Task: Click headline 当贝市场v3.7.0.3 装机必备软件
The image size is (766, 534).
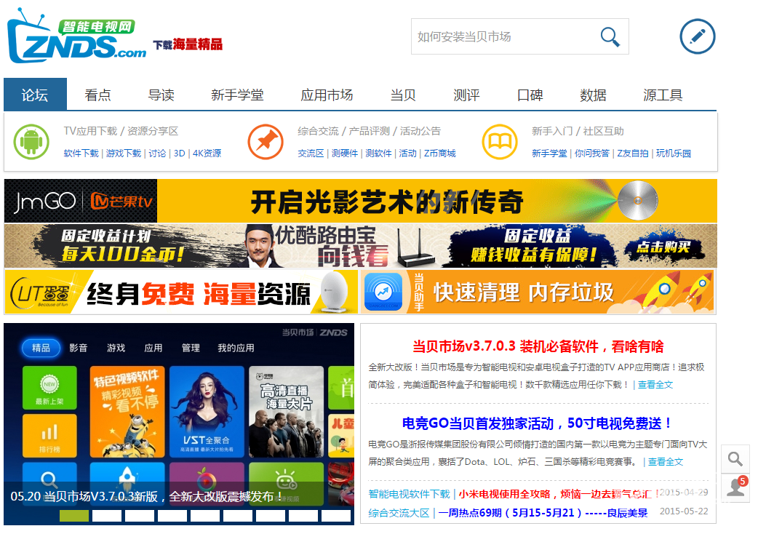Action: tap(538, 346)
